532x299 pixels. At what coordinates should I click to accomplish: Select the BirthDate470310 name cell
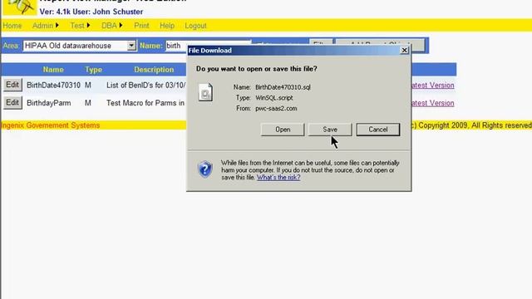(53, 85)
